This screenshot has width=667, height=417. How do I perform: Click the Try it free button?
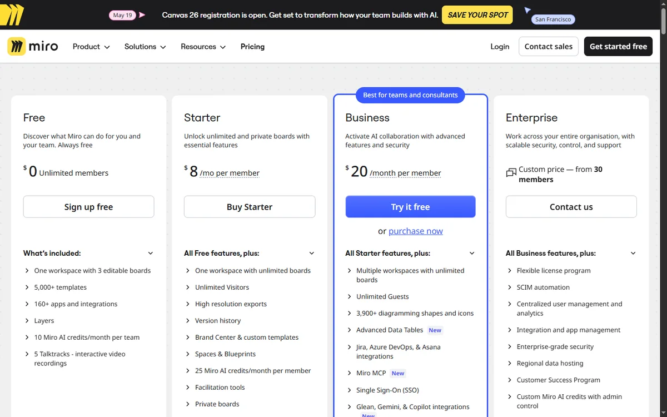pos(410,207)
